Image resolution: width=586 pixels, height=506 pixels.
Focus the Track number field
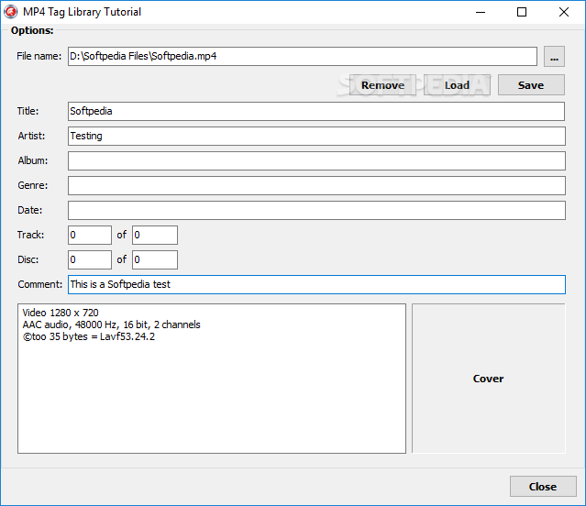click(90, 235)
